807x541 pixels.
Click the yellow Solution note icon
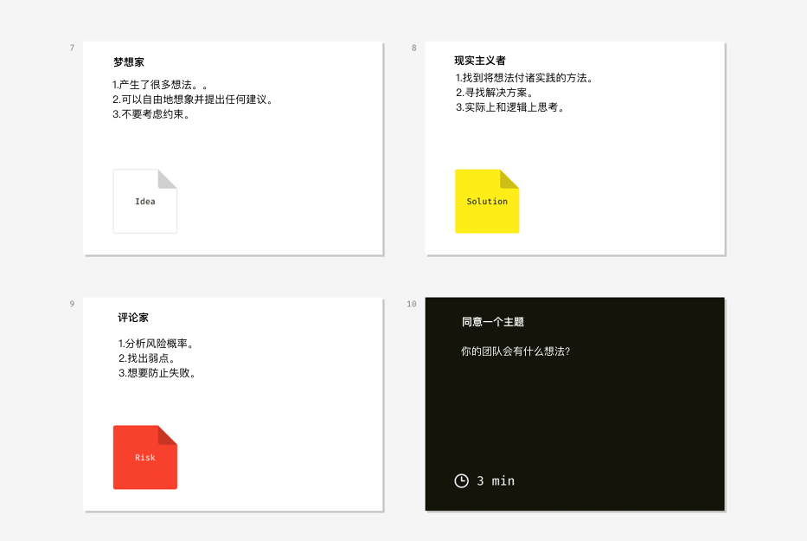coord(487,202)
